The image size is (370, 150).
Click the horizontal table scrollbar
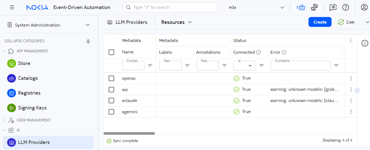[x=129, y=134]
